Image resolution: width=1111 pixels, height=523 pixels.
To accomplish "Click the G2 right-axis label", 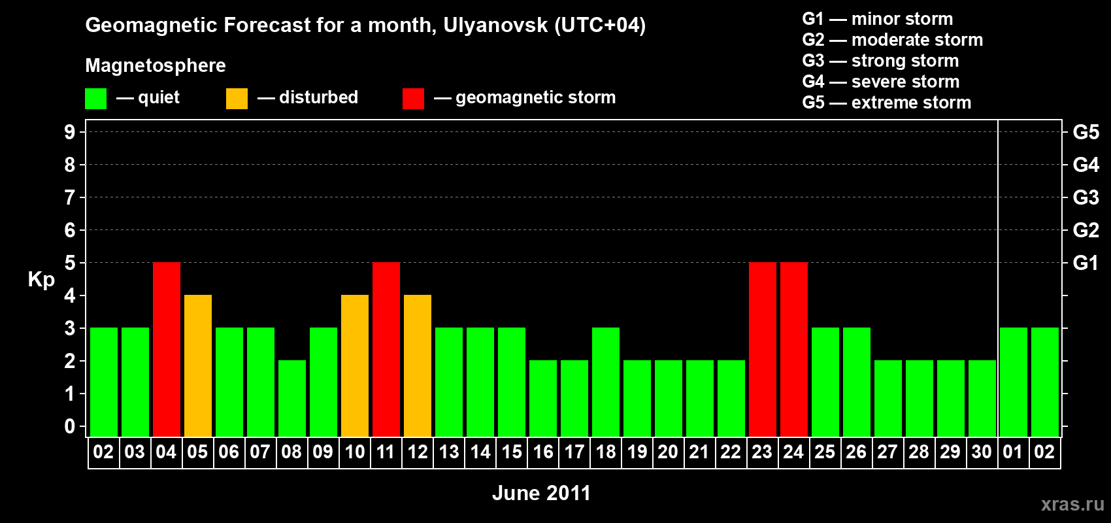I will coord(1086,230).
